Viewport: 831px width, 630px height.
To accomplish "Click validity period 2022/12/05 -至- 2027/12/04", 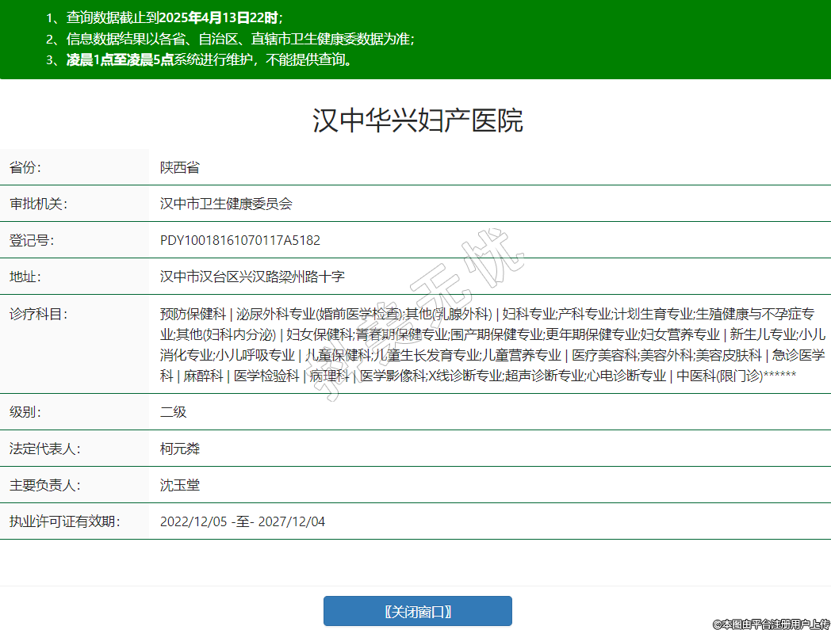I will pyautogui.click(x=242, y=521).
